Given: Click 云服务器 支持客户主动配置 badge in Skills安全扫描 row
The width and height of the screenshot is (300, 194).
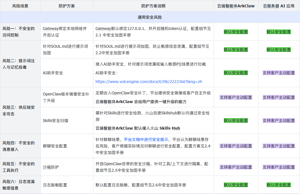Looking at the screenshot, I should pos(279,121).
